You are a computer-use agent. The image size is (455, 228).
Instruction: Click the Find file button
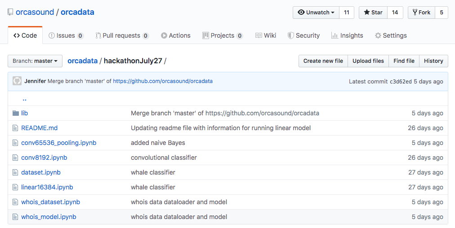point(404,61)
